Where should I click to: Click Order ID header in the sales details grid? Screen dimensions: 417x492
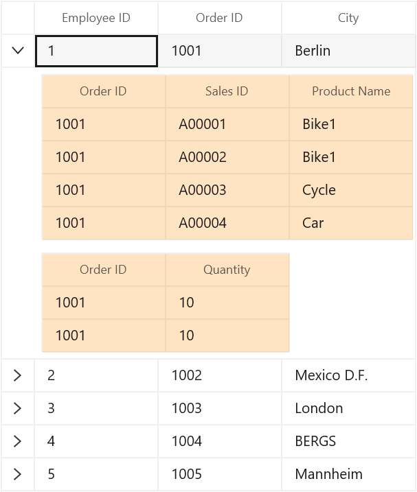click(103, 91)
